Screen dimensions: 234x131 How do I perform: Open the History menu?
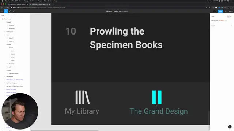26,1
